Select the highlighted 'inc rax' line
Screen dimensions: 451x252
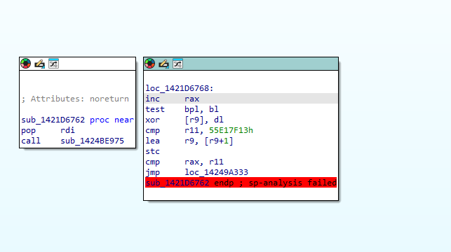(x=241, y=99)
